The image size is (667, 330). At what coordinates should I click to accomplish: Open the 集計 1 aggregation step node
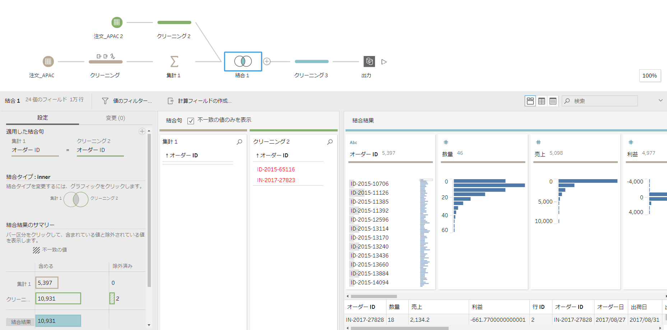point(174,61)
